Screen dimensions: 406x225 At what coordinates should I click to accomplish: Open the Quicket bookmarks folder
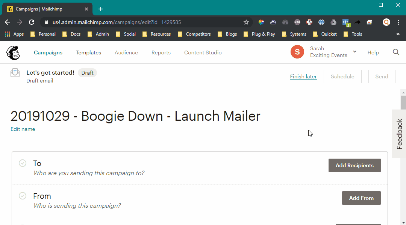[x=325, y=34]
